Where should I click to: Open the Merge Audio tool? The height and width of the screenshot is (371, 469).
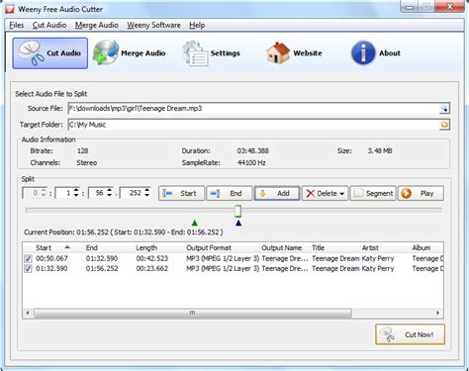click(130, 53)
